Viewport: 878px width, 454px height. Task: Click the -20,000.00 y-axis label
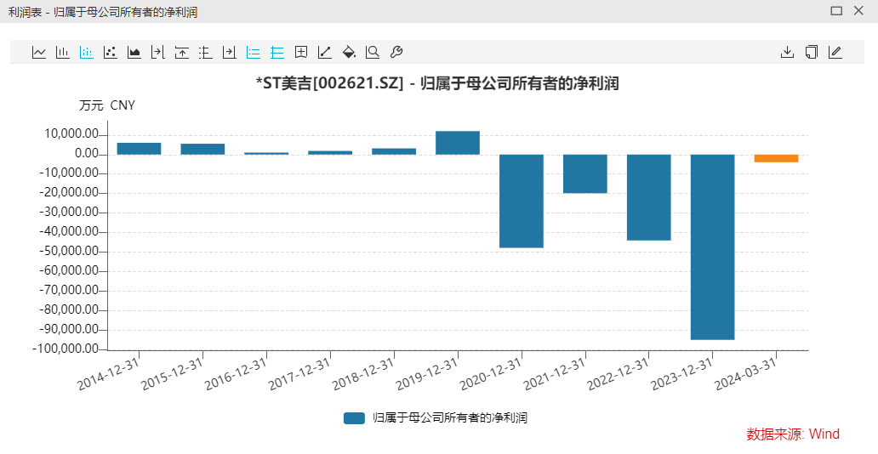pyautogui.click(x=69, y=193)
